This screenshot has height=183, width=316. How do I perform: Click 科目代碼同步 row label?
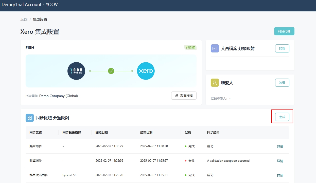(x=39, y=175)
